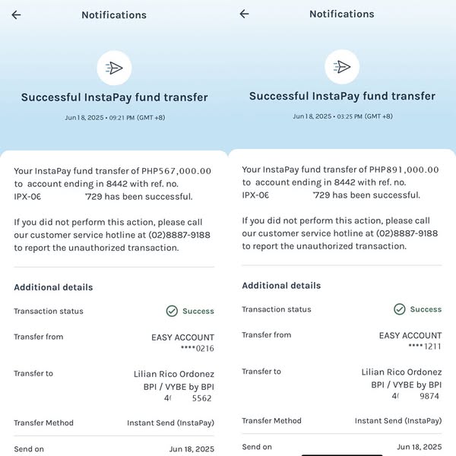Tap Instant Send (InstaPay) in right panel

point(397,421)
